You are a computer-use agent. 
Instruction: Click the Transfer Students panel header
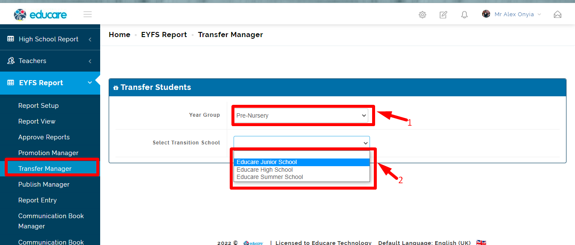pyautogui.click(x=338, y=87)
